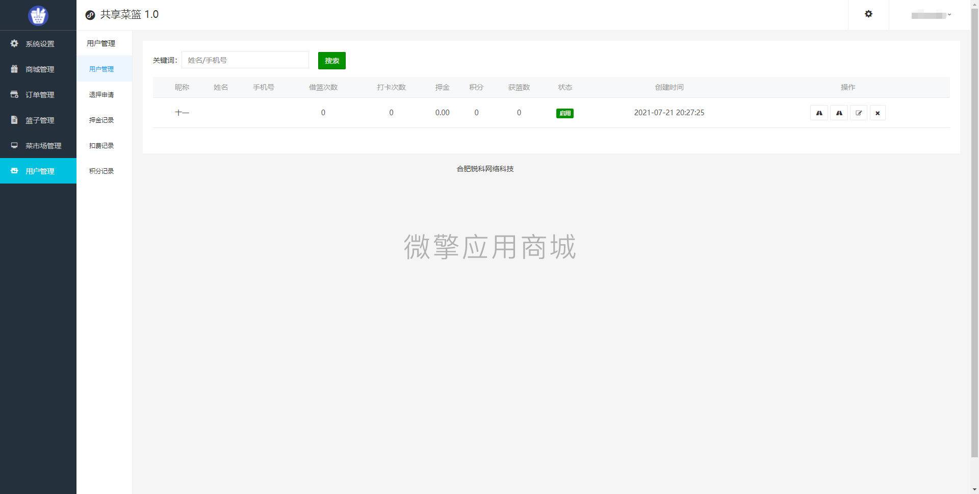Image resolution: width=979 pixels, height=494 pixels.
Task: Open 系统设置 in the left sidebar
Action: (x=38, y=43)
